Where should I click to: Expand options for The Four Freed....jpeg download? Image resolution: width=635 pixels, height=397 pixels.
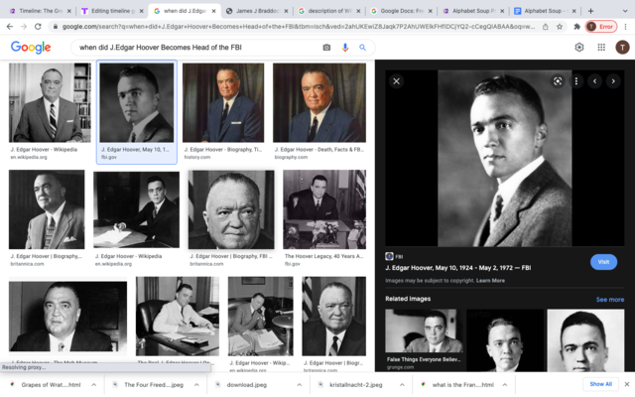(196, 384)
